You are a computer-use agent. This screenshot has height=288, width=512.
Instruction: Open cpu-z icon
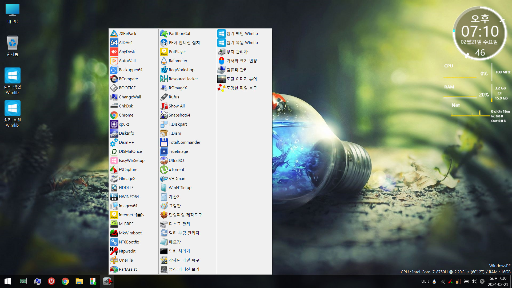pyautogui.click(x=114, y=124)
